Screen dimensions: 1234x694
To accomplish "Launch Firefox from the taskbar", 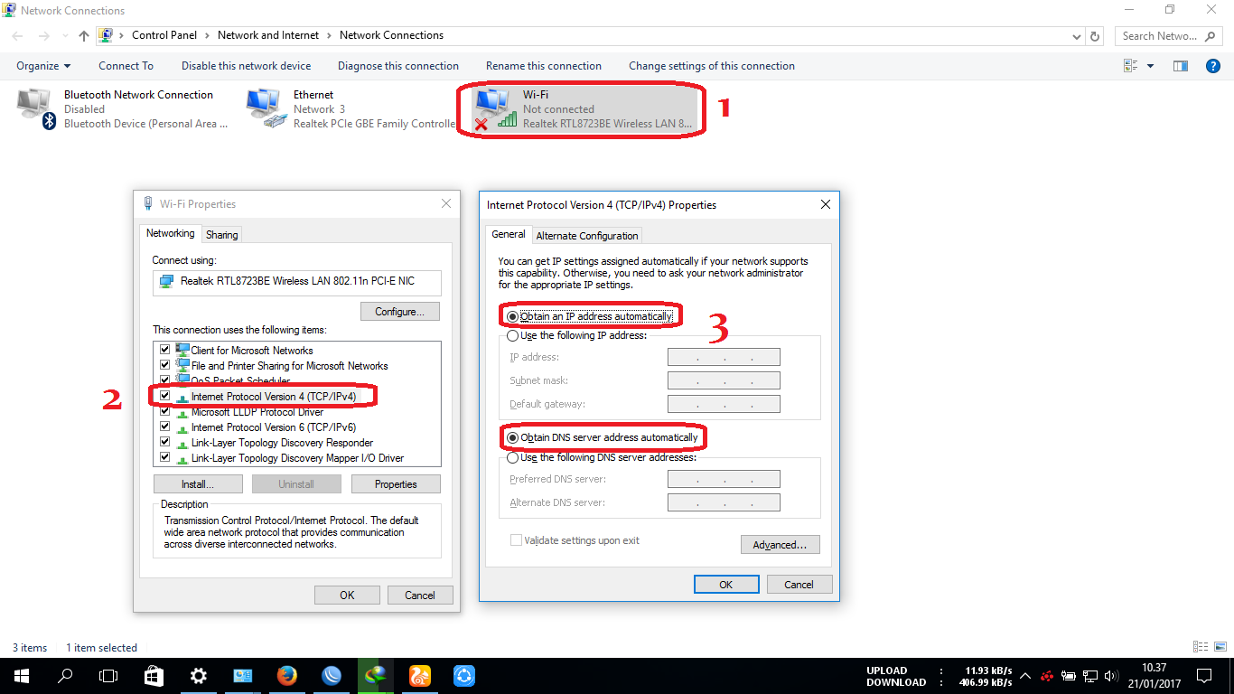I will (x=287, y=675).
